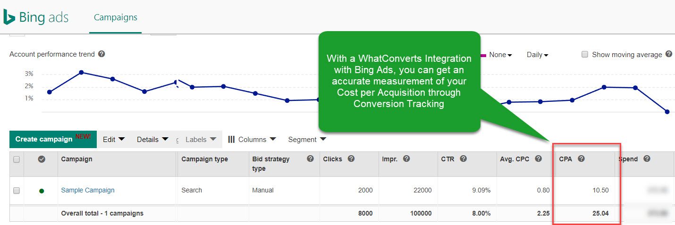Click the Create campaign button

(x=53, y=139)
